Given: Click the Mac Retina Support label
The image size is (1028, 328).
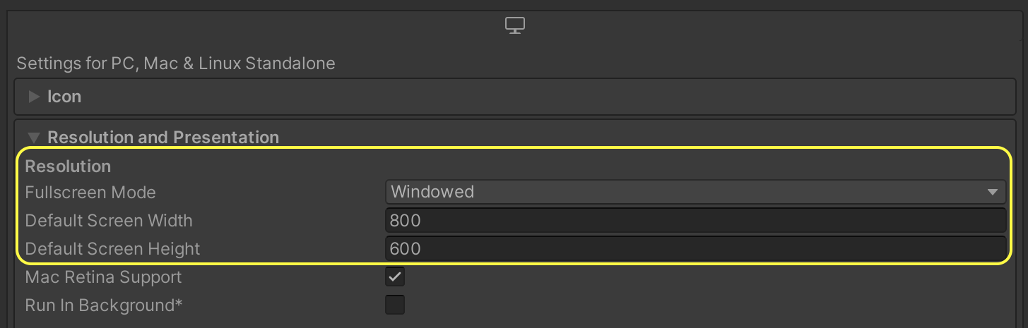Looking at the screenshot, I should coord(103,277).
